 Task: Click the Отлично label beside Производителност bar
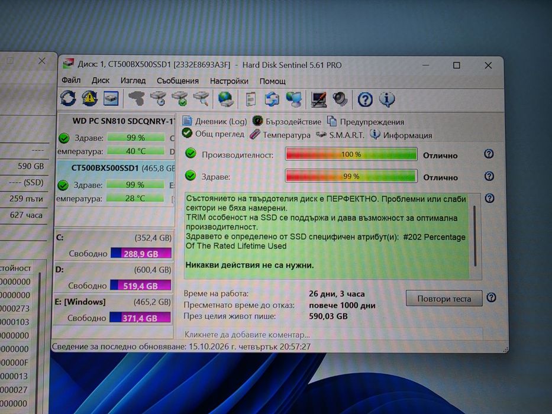(440, 155)
